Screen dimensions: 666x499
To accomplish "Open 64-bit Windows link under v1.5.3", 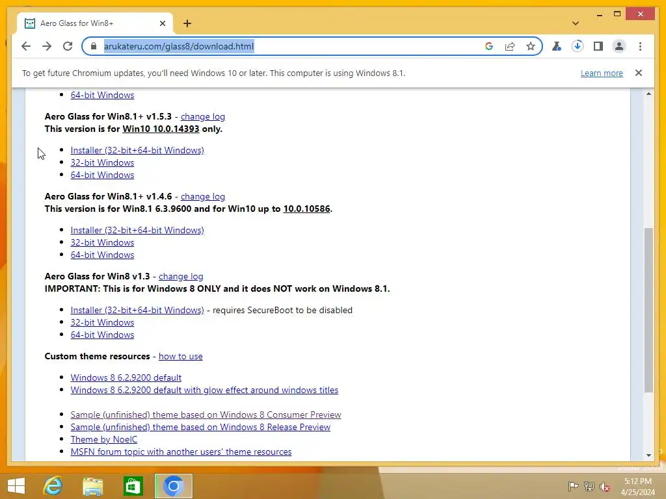I will click(102, 175).
